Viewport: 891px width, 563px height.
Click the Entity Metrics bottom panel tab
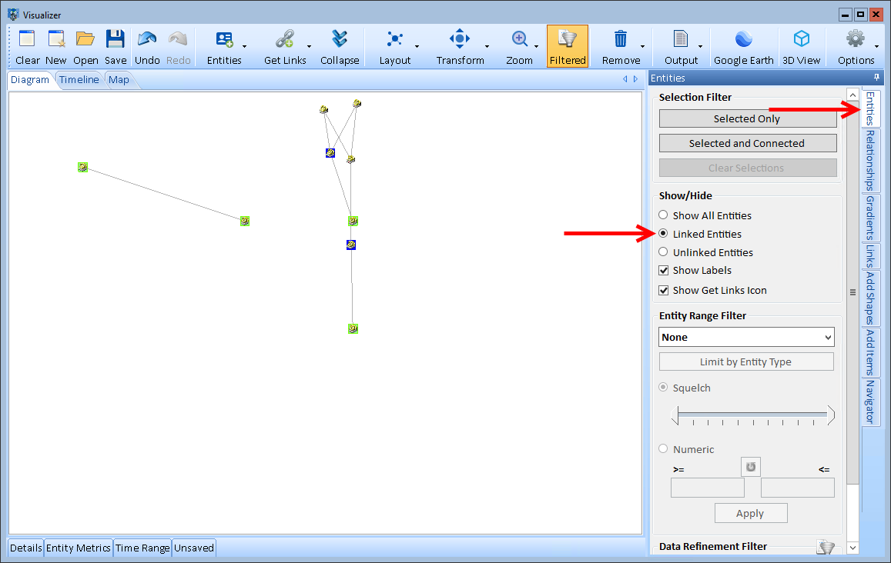[x=79, y=548]
